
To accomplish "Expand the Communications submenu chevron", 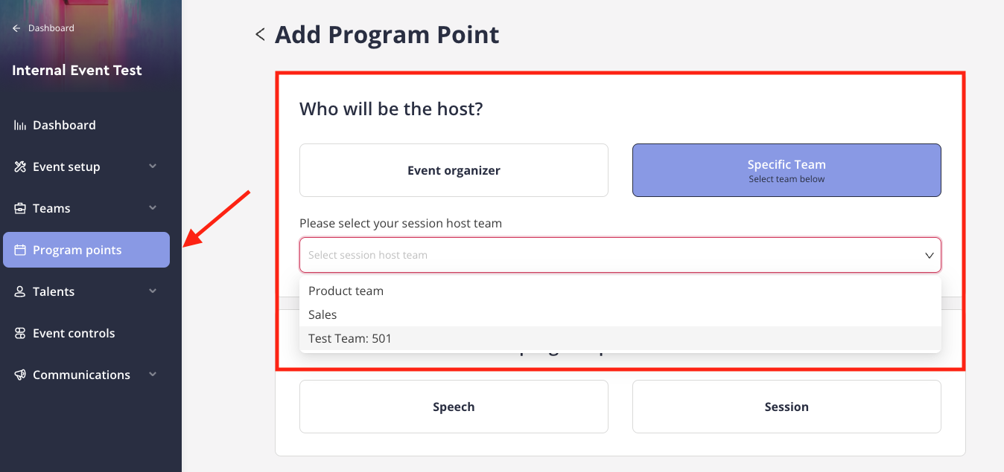I will 153,375.
